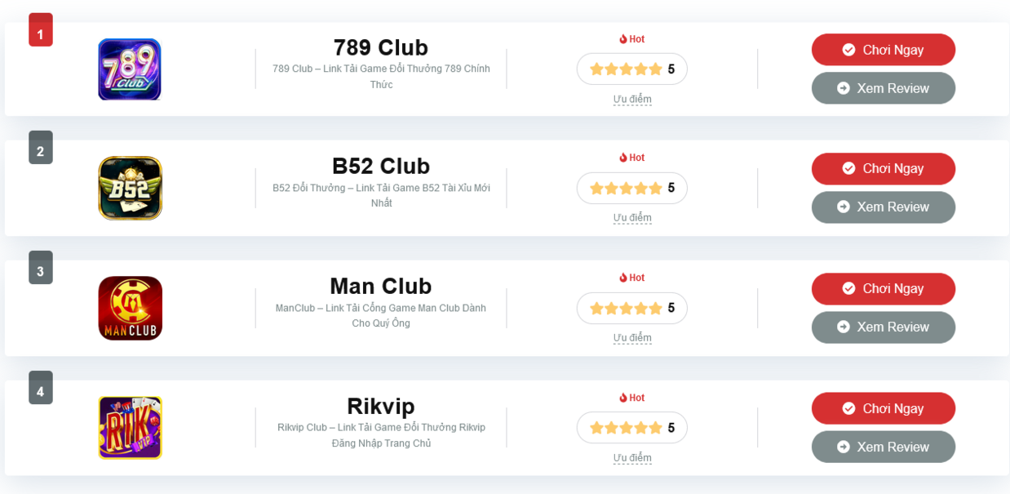
Task: Click the Hot flame label for 789 Club
Action: point(631,39)
